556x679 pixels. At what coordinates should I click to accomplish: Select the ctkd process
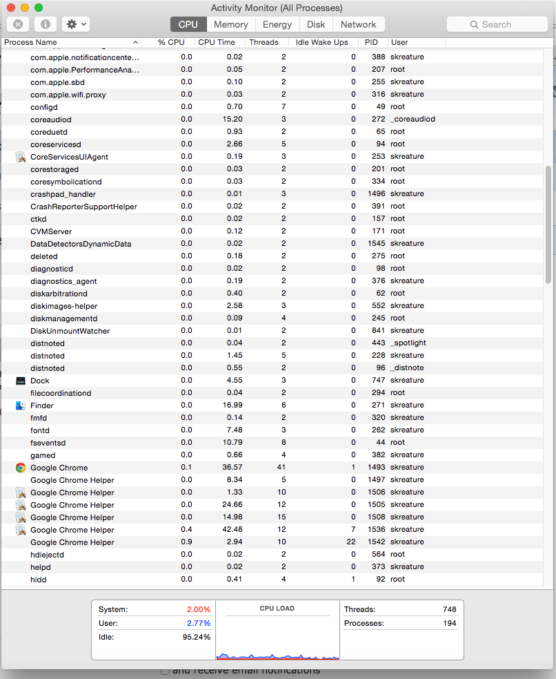tap(272, 219)
